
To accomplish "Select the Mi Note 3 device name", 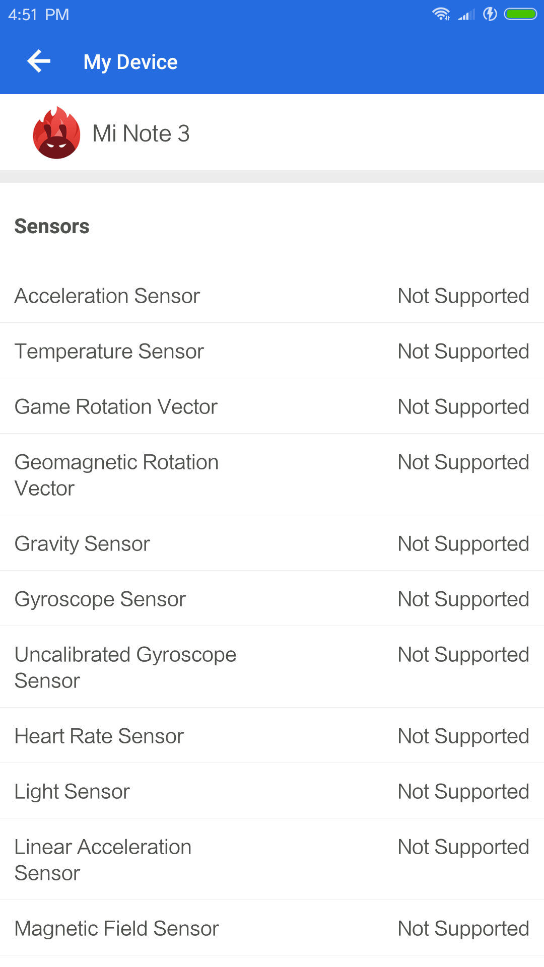I will point(141,133).
